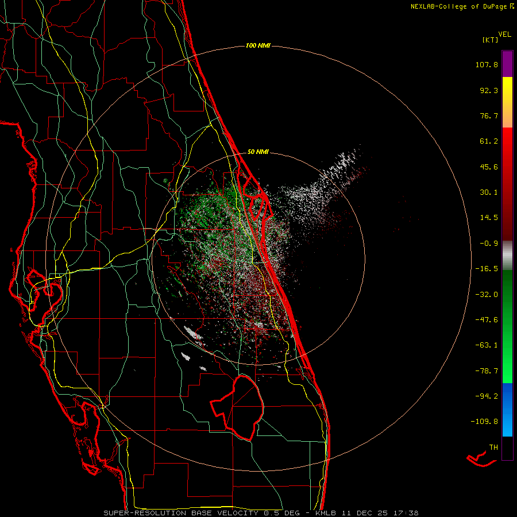This screenshot has height=517, width=517.
Task: Click the 92.3 velocity scale value
Action: click(x=489, y=90)
